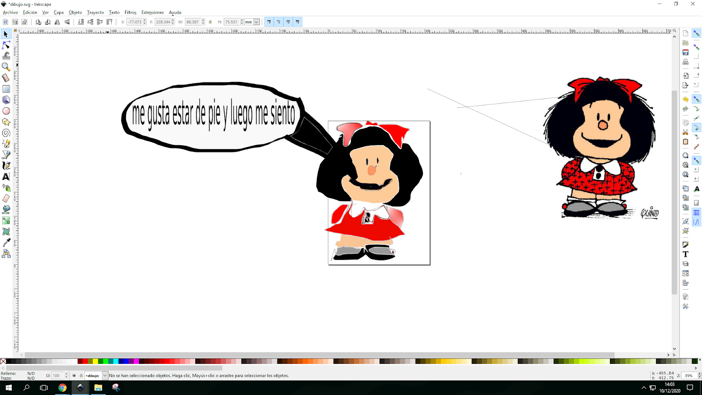The width and height of the screenshot is (702, 395).
Task: Select the Tweak objects tool
Action: pos(6,56)
